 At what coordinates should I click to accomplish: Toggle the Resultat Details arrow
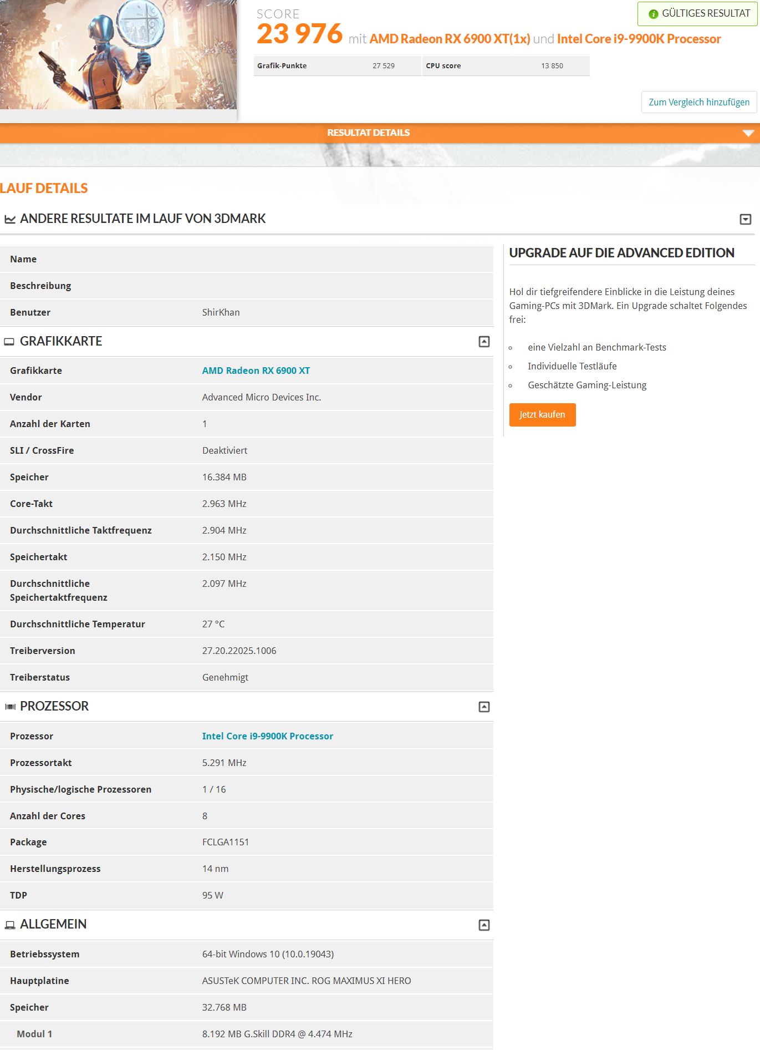(x=748, y=133)
